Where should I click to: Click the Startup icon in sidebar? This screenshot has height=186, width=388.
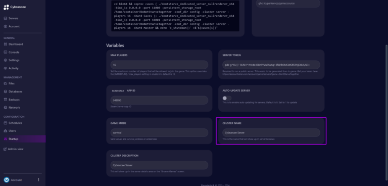(6, 139)
